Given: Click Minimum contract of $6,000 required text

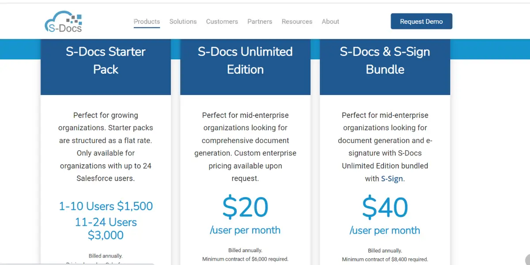Looking at the screenshot, I should (245, 259).
